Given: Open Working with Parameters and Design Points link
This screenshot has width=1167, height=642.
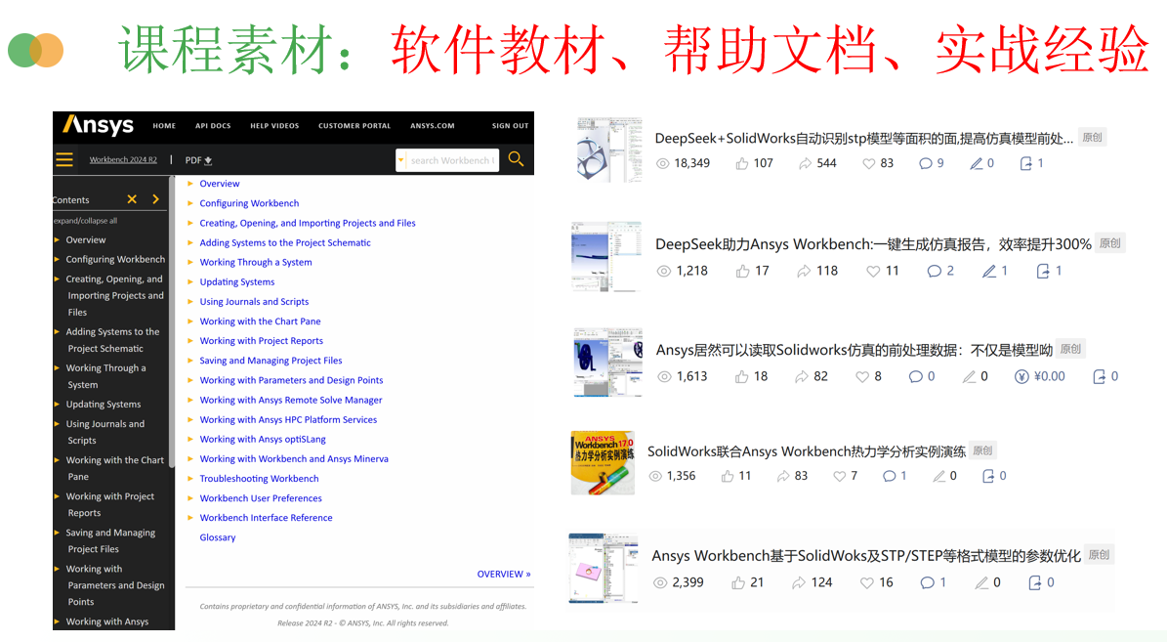Looking at the screenshot, I should [x=291, y=380].
